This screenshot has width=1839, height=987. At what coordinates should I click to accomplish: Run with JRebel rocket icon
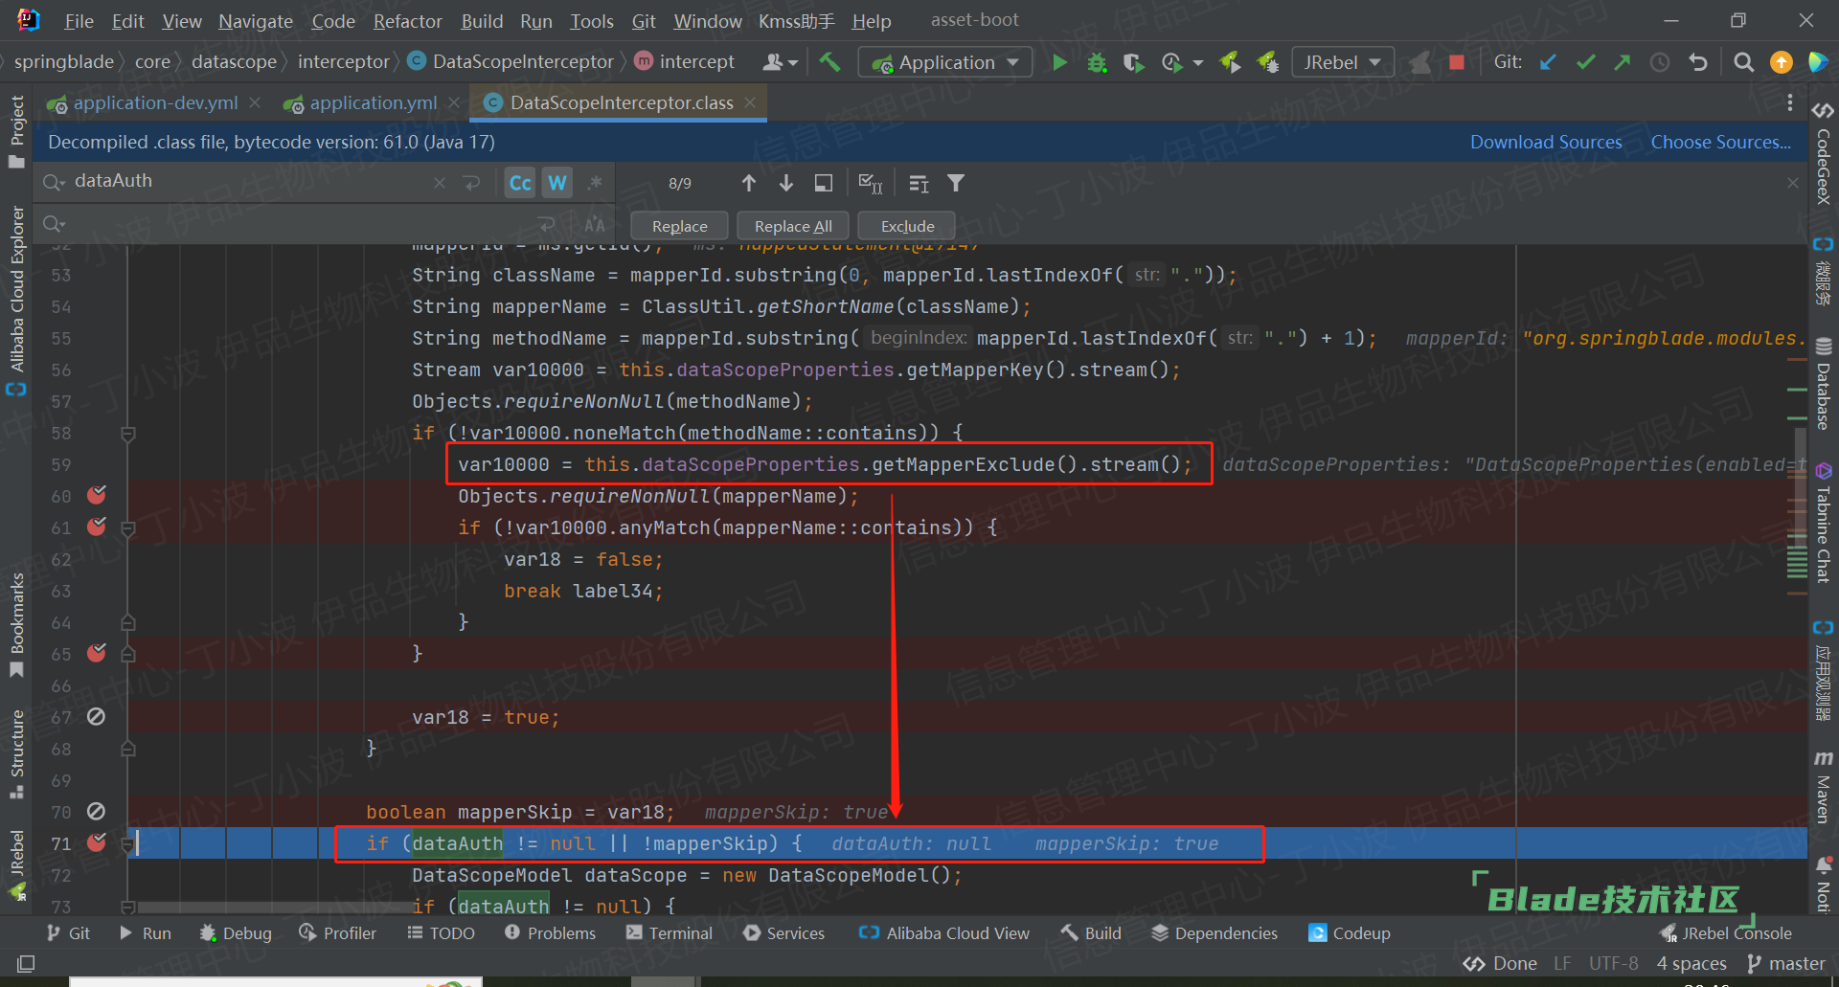1230,62
